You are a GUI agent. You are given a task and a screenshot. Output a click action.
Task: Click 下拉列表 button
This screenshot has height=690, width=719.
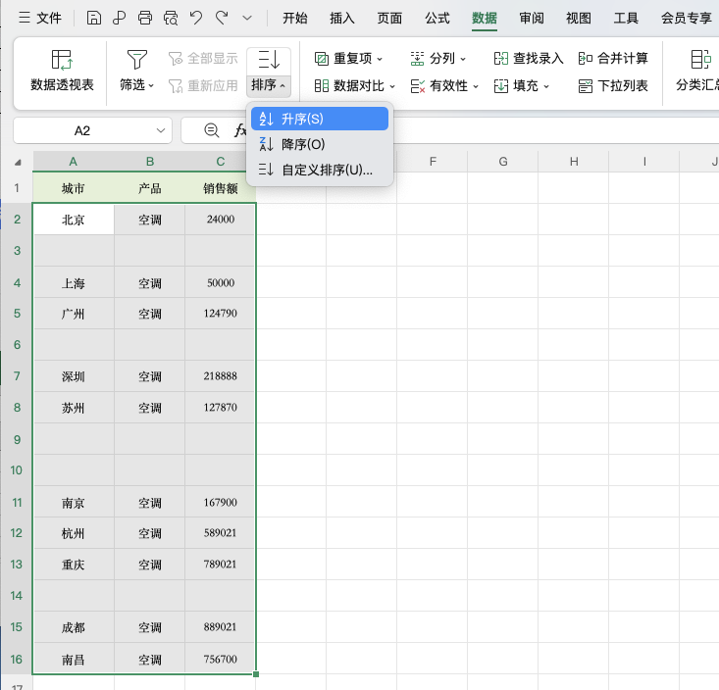(613, 85)
